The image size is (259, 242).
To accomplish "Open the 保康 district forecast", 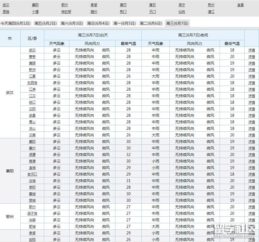I will (33, 155).
